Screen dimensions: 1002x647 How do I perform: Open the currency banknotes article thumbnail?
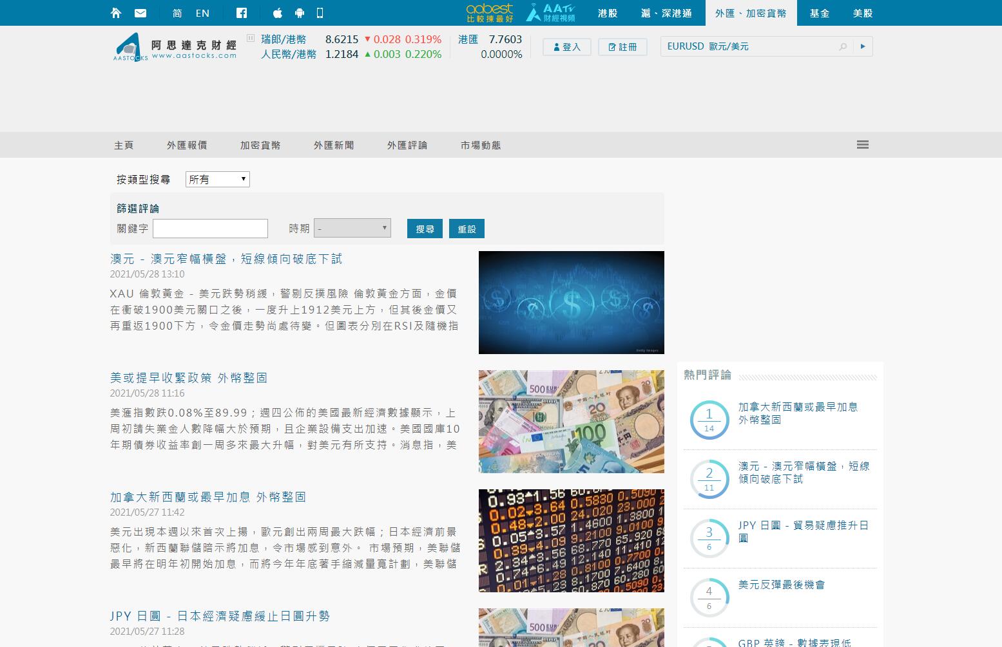tap(571, 422)
